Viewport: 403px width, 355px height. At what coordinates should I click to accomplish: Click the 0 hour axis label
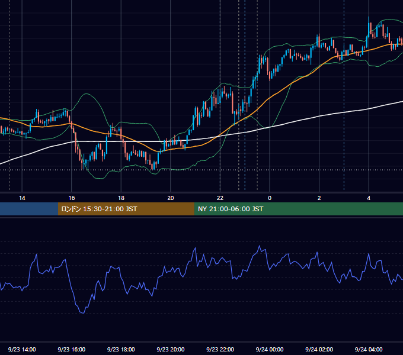point(270,198)
